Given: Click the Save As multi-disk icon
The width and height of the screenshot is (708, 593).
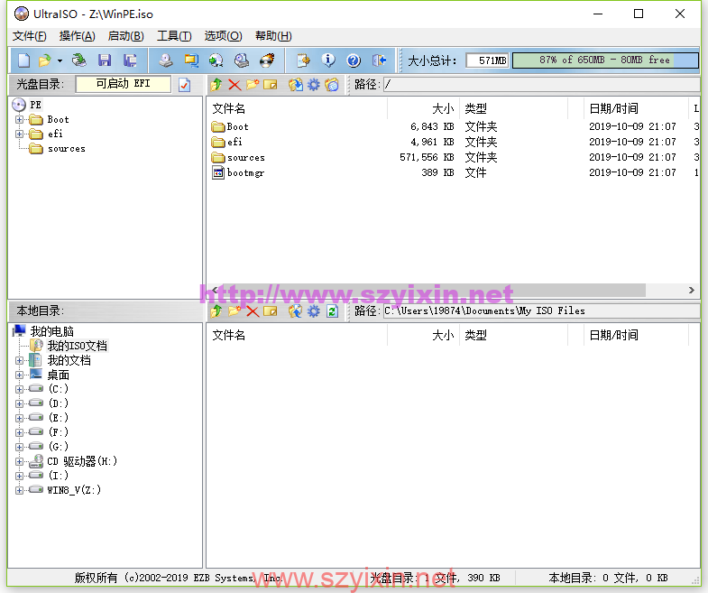Looking at the screenshot, I should pos(130,60).
